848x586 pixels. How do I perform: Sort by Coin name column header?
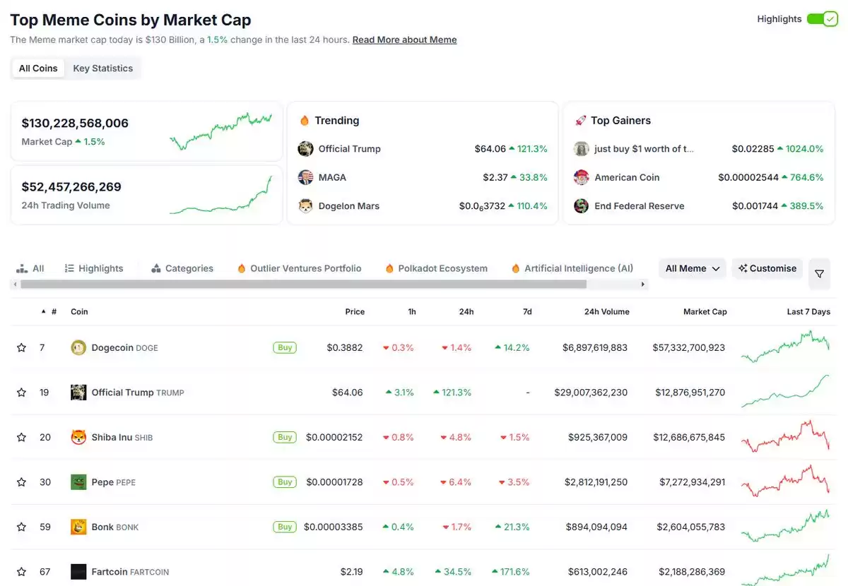[79, 311]
